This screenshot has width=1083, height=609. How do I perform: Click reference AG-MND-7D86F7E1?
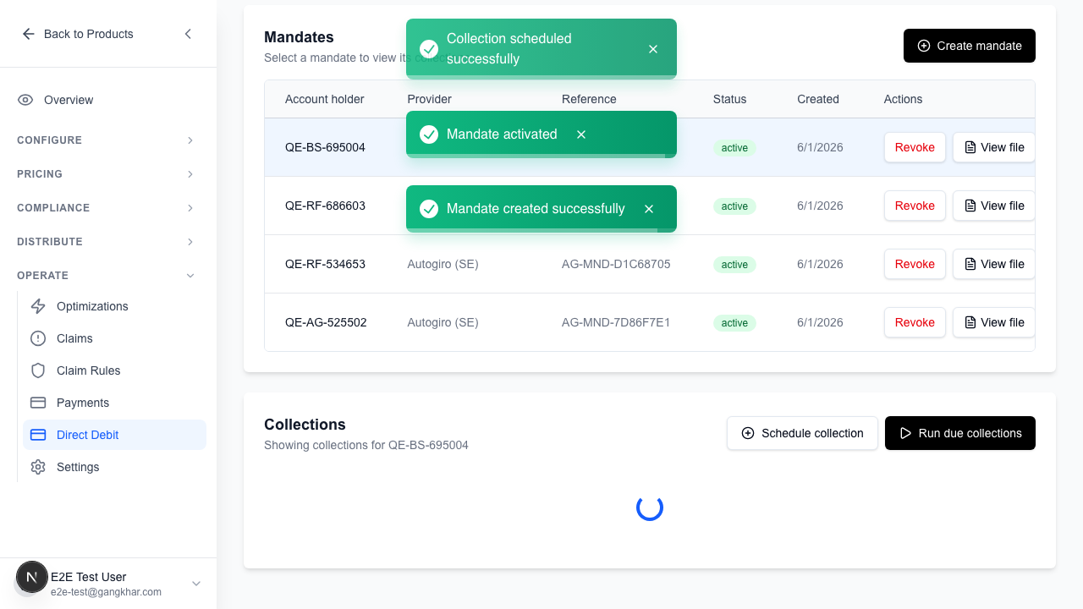pyautogui.click(x=616, y=322)
